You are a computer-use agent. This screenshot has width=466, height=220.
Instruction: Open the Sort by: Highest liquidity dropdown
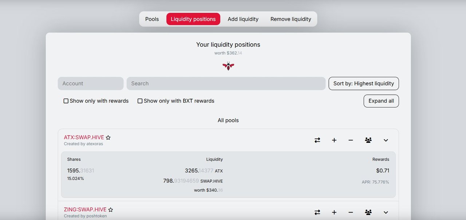[364, 83]
